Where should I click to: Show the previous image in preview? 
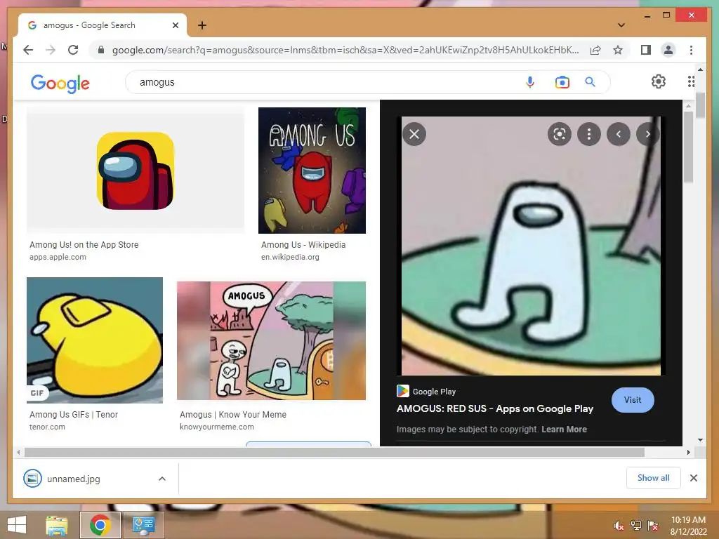618,134
